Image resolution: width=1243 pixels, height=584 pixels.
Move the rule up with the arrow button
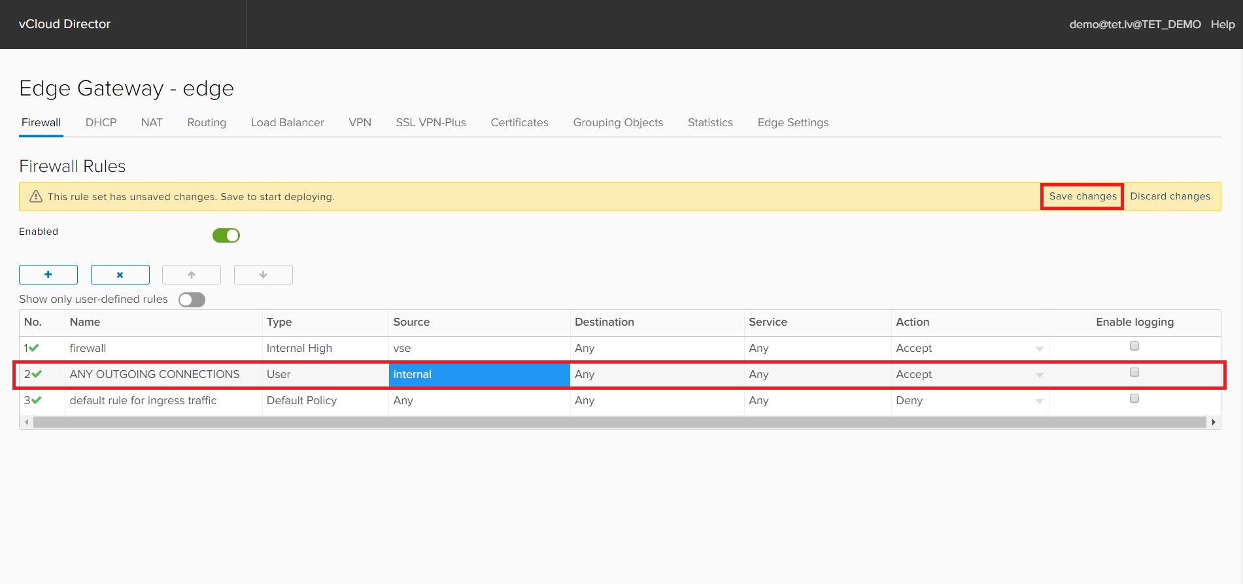(x=192, y=275)
